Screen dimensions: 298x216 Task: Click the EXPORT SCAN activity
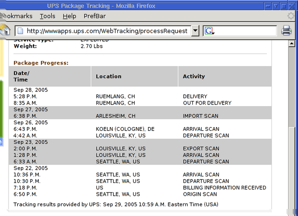point(201,148)
